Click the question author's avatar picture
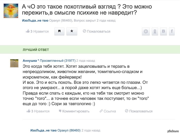 pos(11,11)
